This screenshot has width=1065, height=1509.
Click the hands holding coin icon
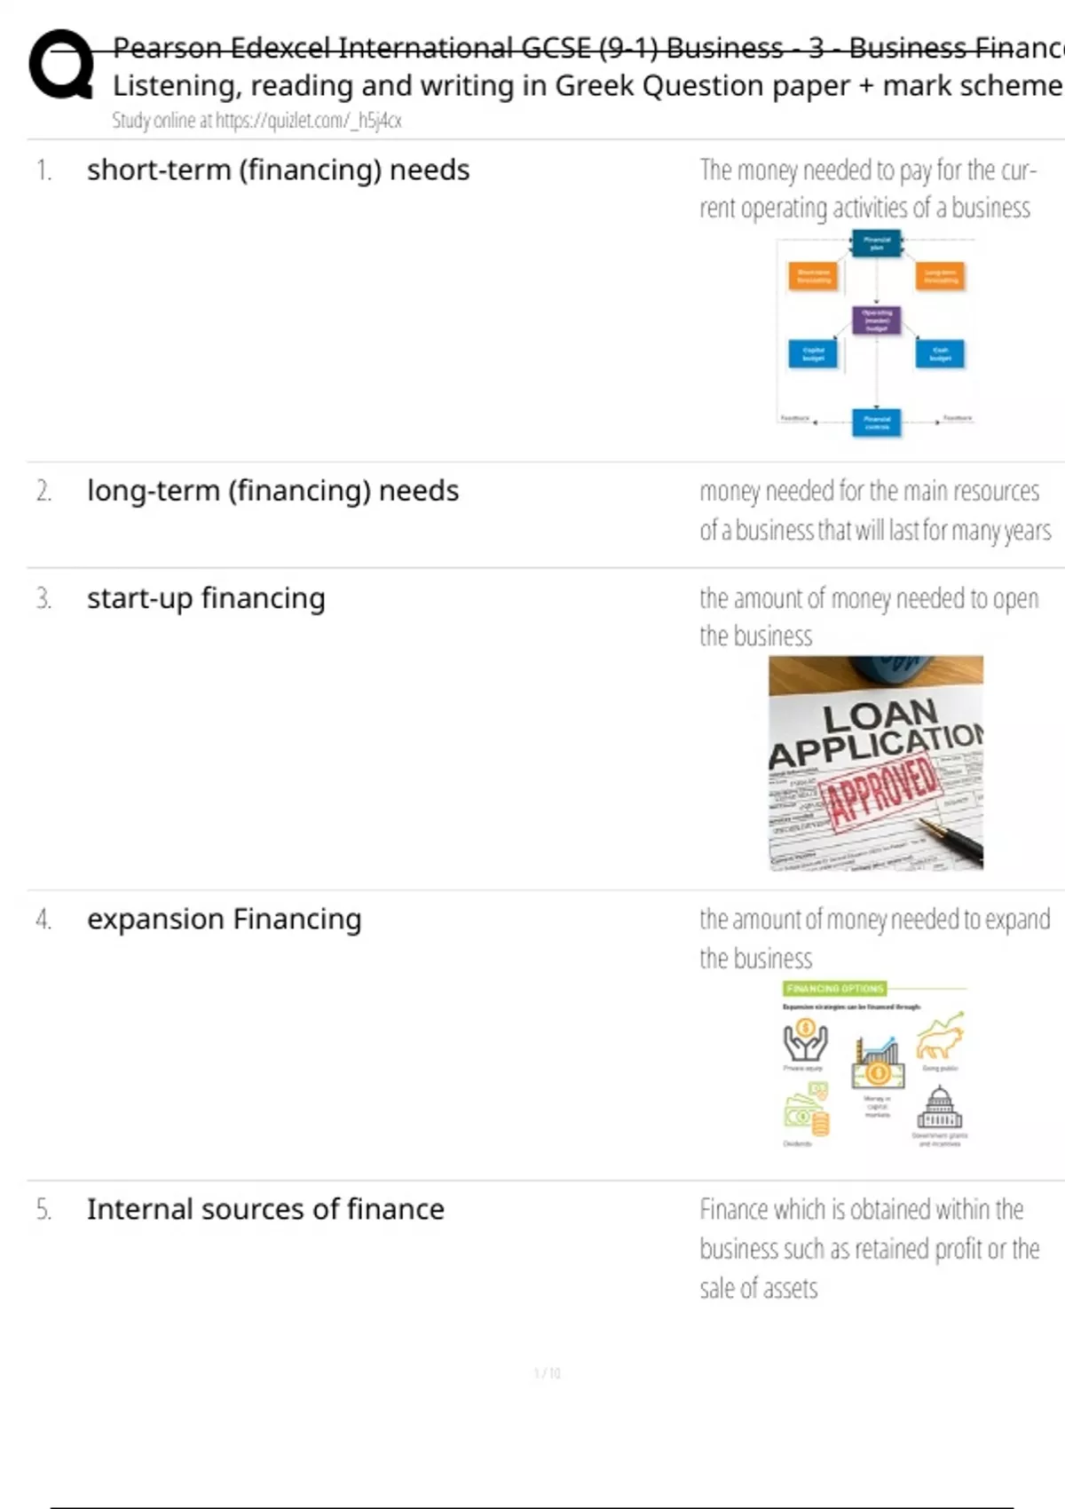(805, 1041)
